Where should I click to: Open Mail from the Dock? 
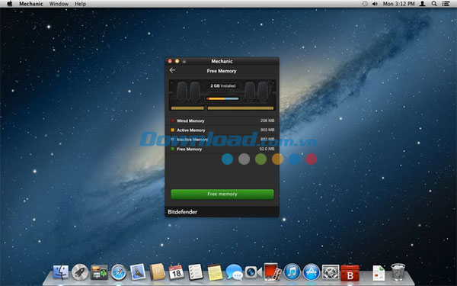point(138,272)
